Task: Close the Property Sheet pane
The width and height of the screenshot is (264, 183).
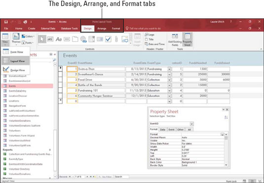Action: [x=227, y=110]
